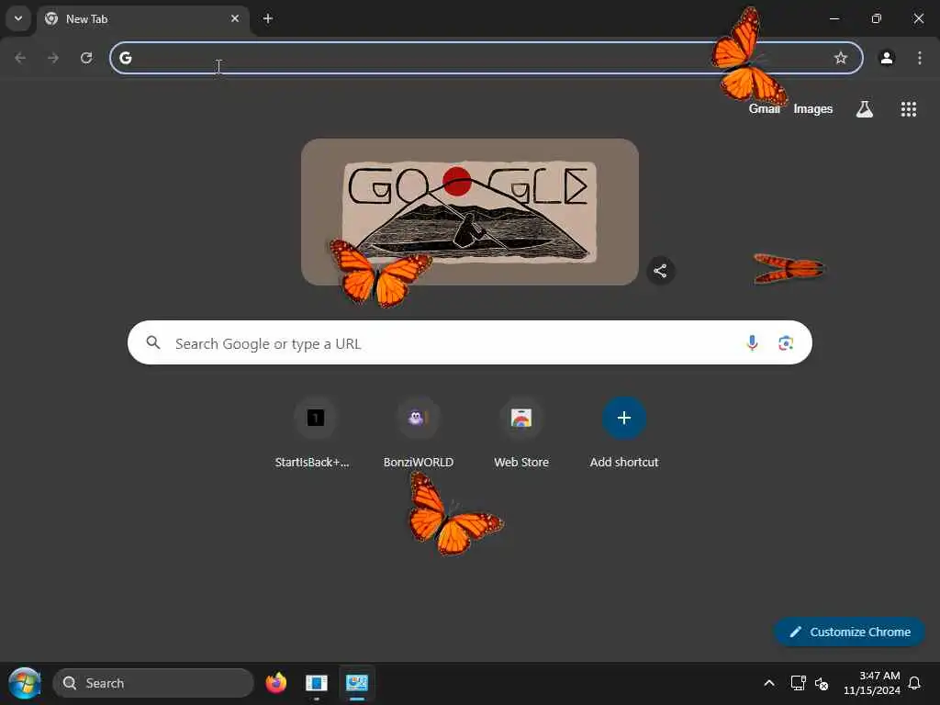Add a new shortcut tile
The width and height of the screenshot is (940, 705).
coord(624,433)
